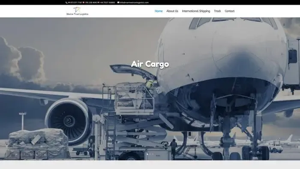
Task: Select the first slider dot indicator
Action: point(147,154)
